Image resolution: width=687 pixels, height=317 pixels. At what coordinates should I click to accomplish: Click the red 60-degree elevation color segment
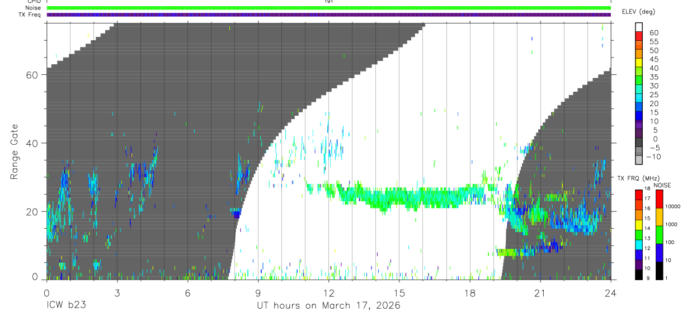pos(639,36)
